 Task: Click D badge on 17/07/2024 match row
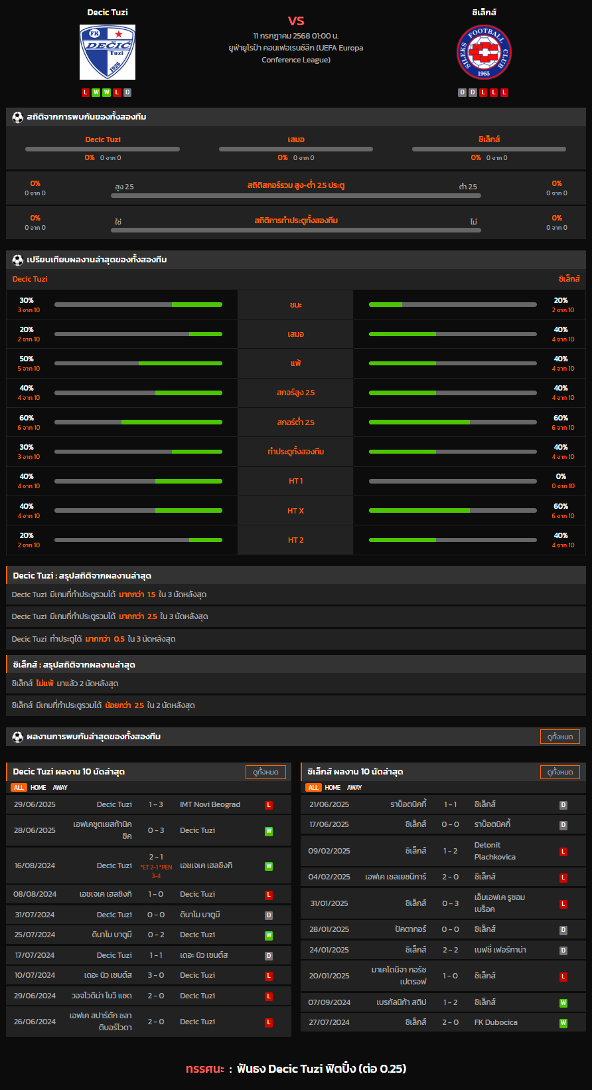[269, 956]
